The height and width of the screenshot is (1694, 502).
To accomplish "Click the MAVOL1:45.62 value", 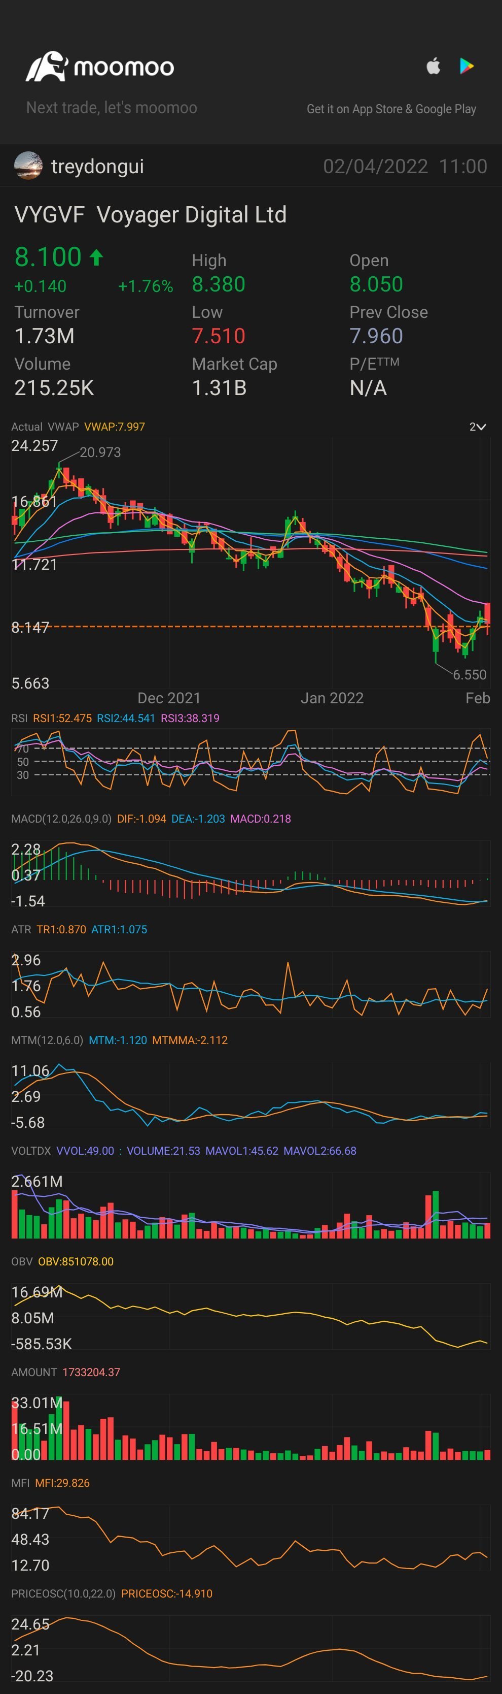I will pos(242,1151).
